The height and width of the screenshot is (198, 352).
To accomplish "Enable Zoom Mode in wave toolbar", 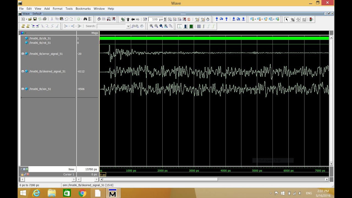I will (292, 19).
